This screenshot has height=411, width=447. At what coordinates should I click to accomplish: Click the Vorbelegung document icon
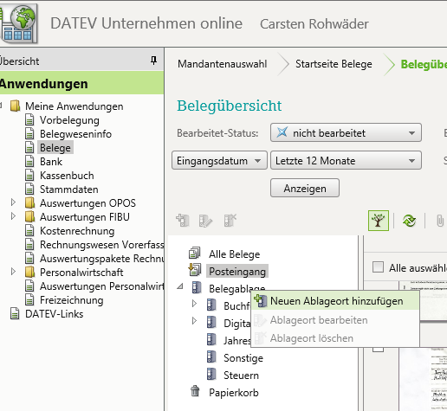point(29,119)
